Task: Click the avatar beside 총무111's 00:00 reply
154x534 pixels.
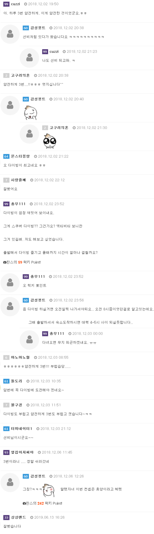Action: point(30,340)
